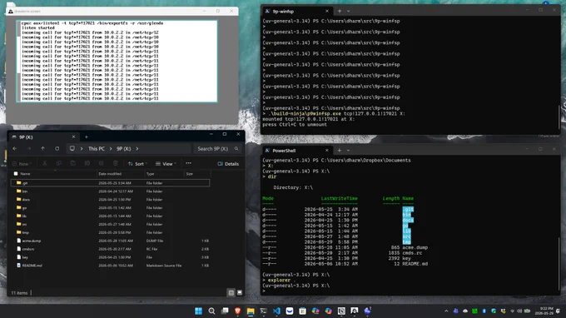Image resolution: width=566 pixels, height=318 pixels.
Task: Select the README.md file in Explorer
Action: [110, 266]
